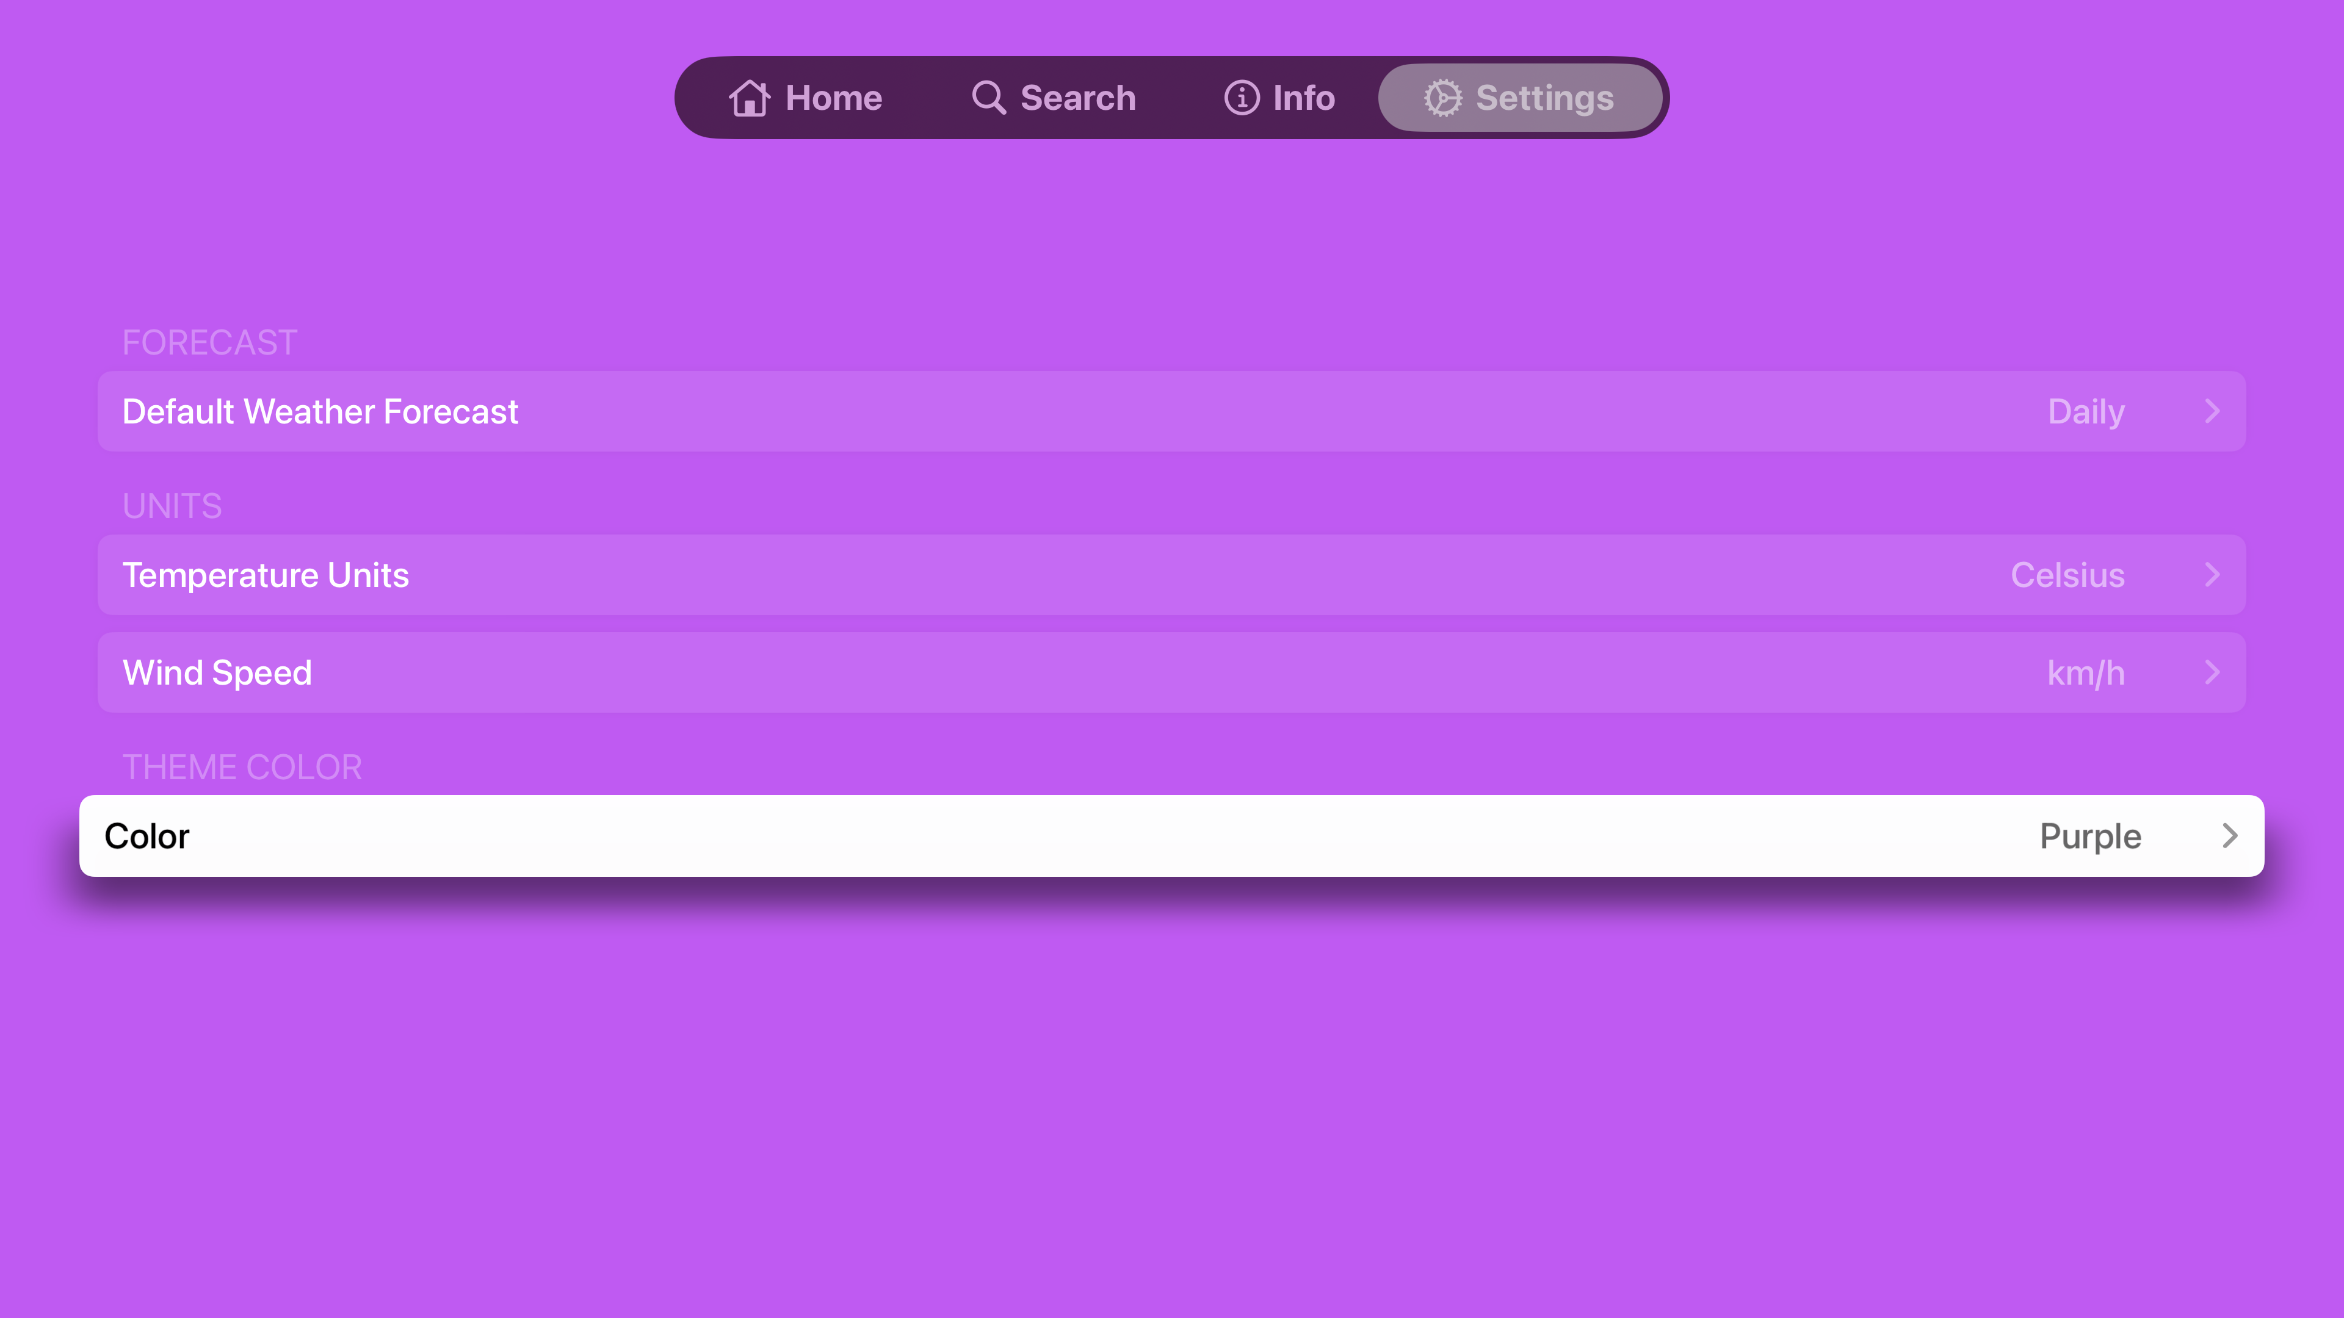Image resolution: width=2344 pixels, height=1318 pixels.
Task: Click the km/h value
Action: click(2086, 673)
